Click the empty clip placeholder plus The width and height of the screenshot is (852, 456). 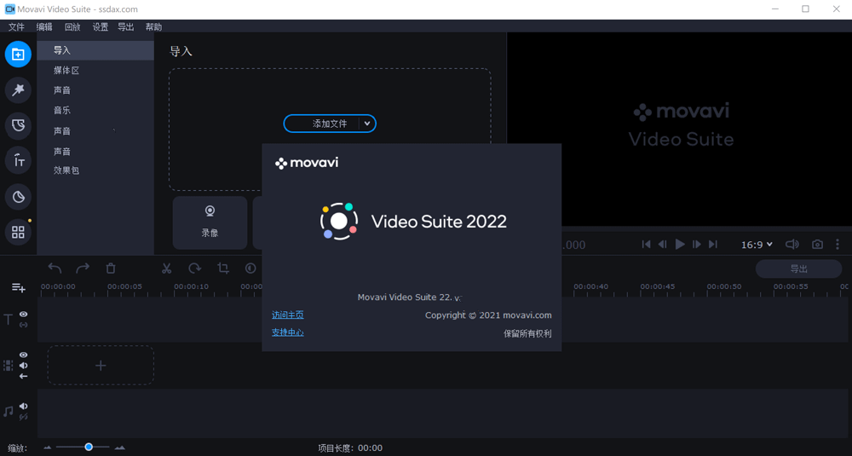click(x=101, y=366)
